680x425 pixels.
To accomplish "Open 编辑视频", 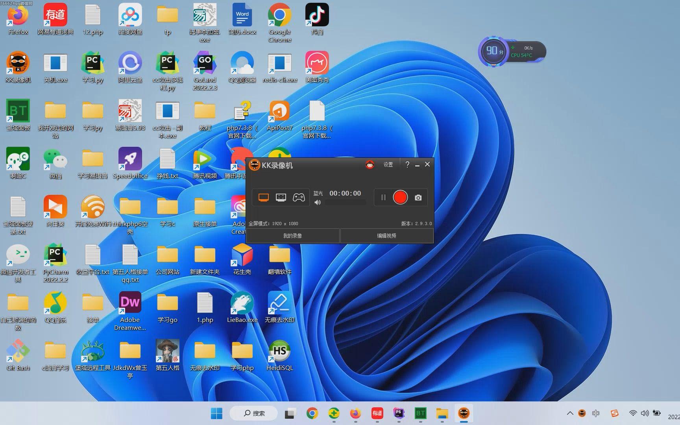I will [387, 236].
